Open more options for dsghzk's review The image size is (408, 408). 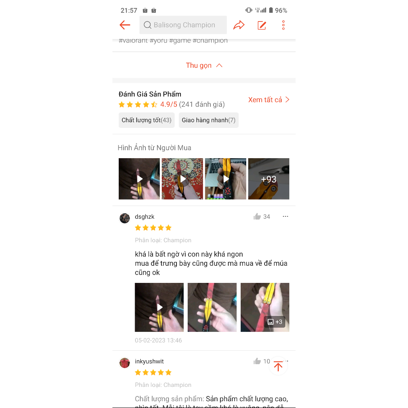pyautogui.click(x=285, y=216)
